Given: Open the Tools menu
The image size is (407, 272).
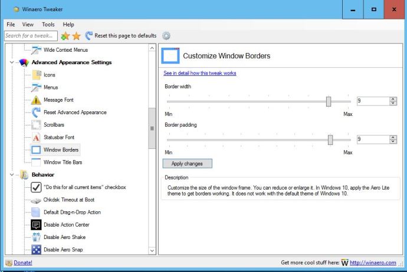Looking at the screenshot, I should click(x=48, y=24).
